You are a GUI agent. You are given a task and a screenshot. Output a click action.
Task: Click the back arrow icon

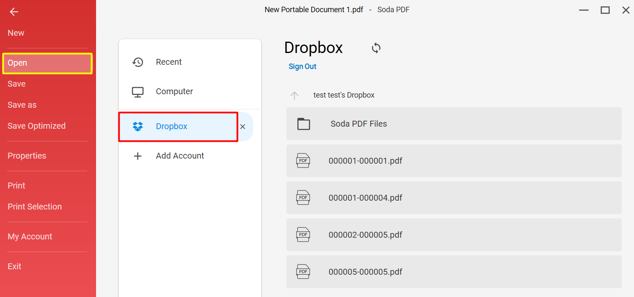14,12
